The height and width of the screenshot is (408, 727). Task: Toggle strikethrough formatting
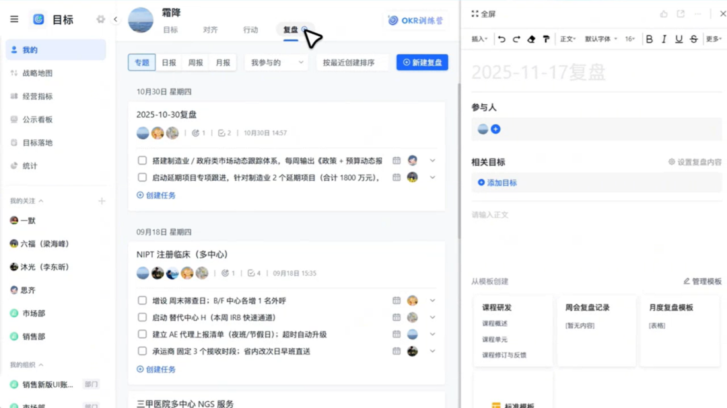coord(693,40)
